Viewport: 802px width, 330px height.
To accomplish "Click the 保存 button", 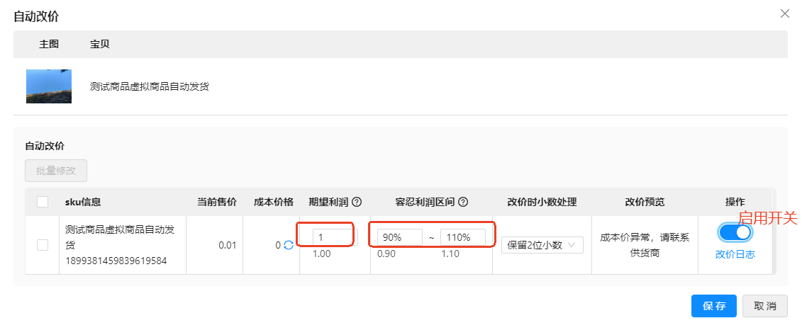I will pos(714,306).
